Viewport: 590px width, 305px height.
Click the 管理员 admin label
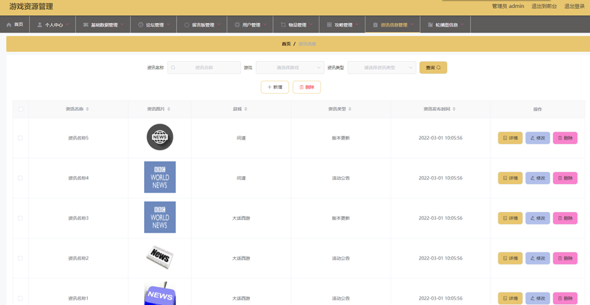click(508, 6)
